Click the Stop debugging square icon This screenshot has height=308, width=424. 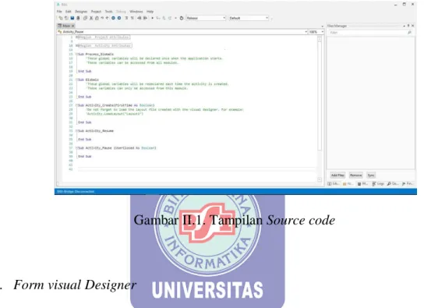pyautogui.click(x=175, y=18)
